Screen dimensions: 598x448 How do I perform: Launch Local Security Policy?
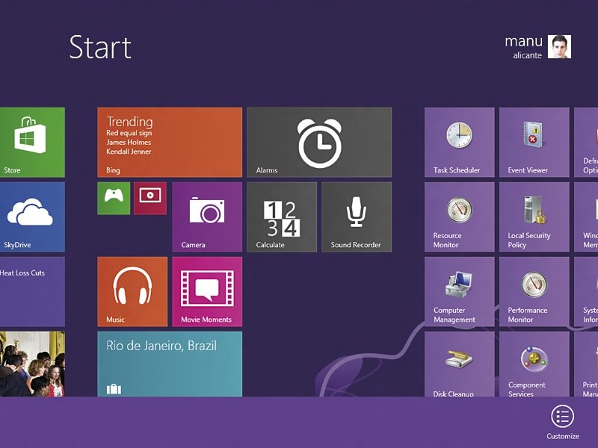[534, 217]
